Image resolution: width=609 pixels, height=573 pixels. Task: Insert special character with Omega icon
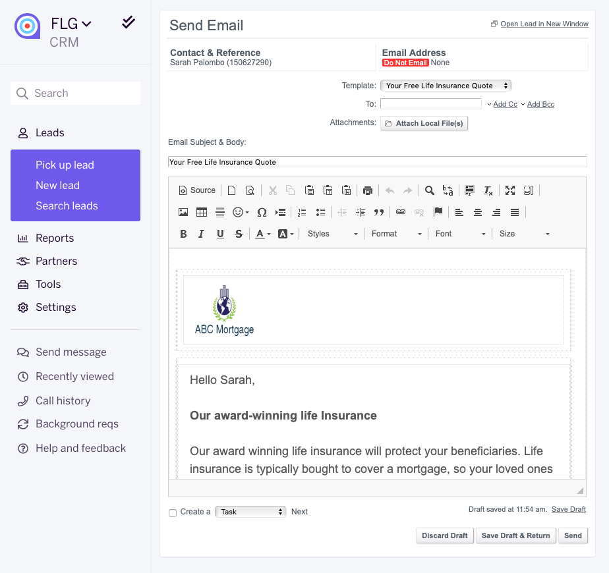pos(262,212)
